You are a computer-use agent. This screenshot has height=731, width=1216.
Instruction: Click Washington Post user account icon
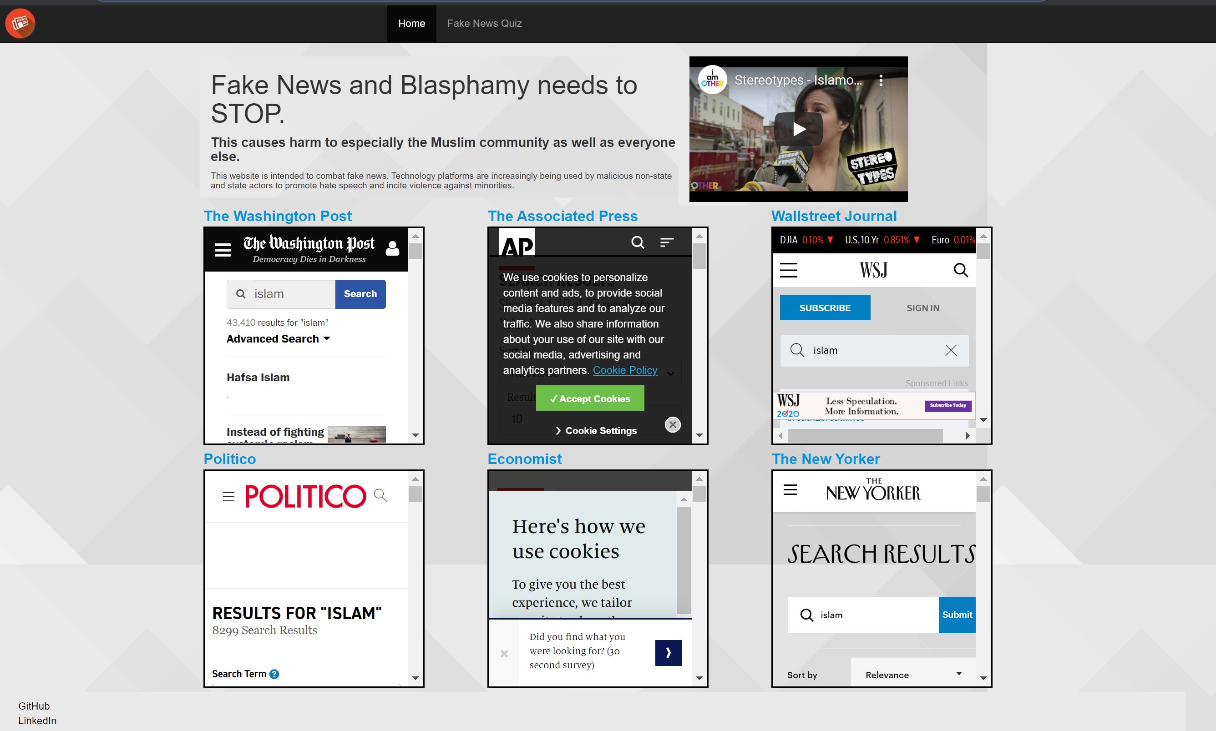[392, 248]
